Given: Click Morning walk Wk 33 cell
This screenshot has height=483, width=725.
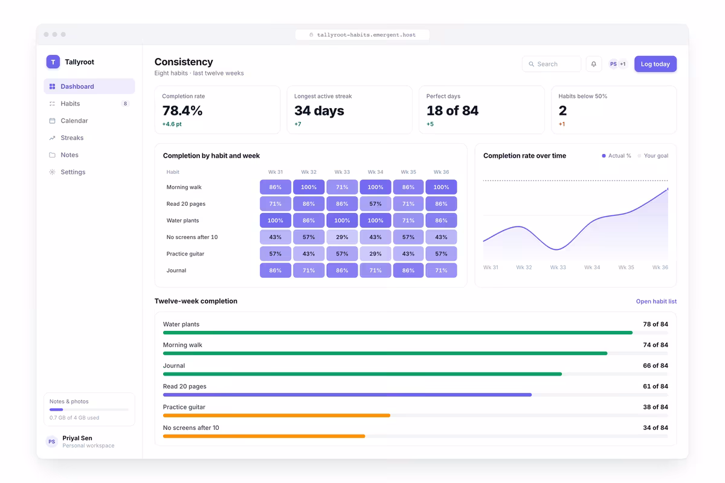Looking at the screenshot, I should pos(342,187).
